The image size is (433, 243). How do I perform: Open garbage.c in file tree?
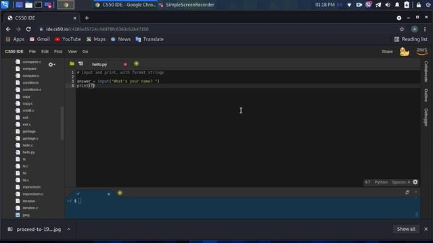[x=30, y=138]
